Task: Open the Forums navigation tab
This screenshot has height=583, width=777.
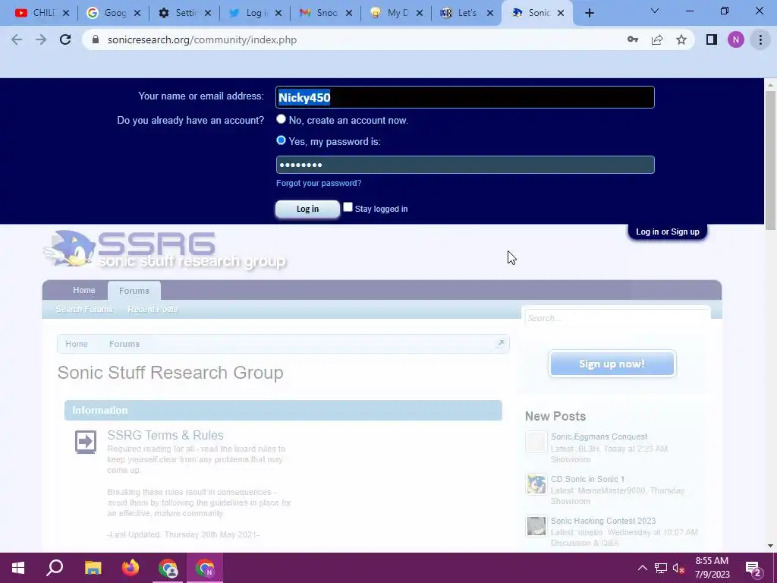Action: (134, 291)
